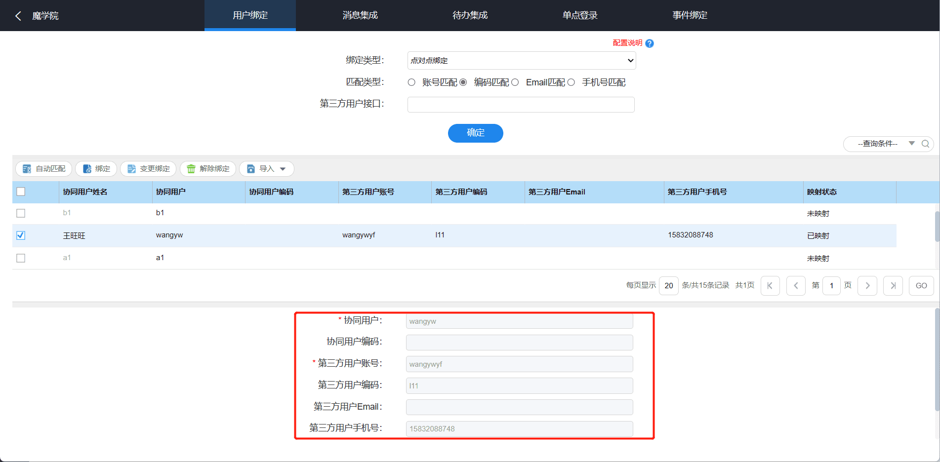940x462 pixels.
Task: Click the 未映射 status in row b1
Action: (818, 214)
